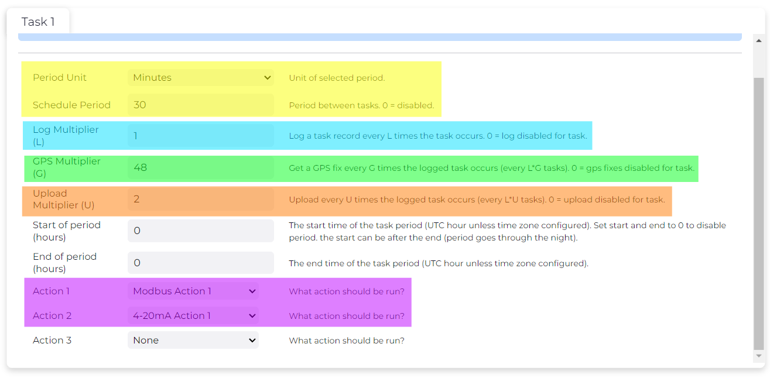Click the 'Unit of selected period.' description

[x=337, y=78]
